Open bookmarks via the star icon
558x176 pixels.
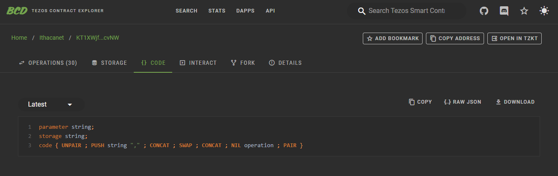(x=524, y=11)
